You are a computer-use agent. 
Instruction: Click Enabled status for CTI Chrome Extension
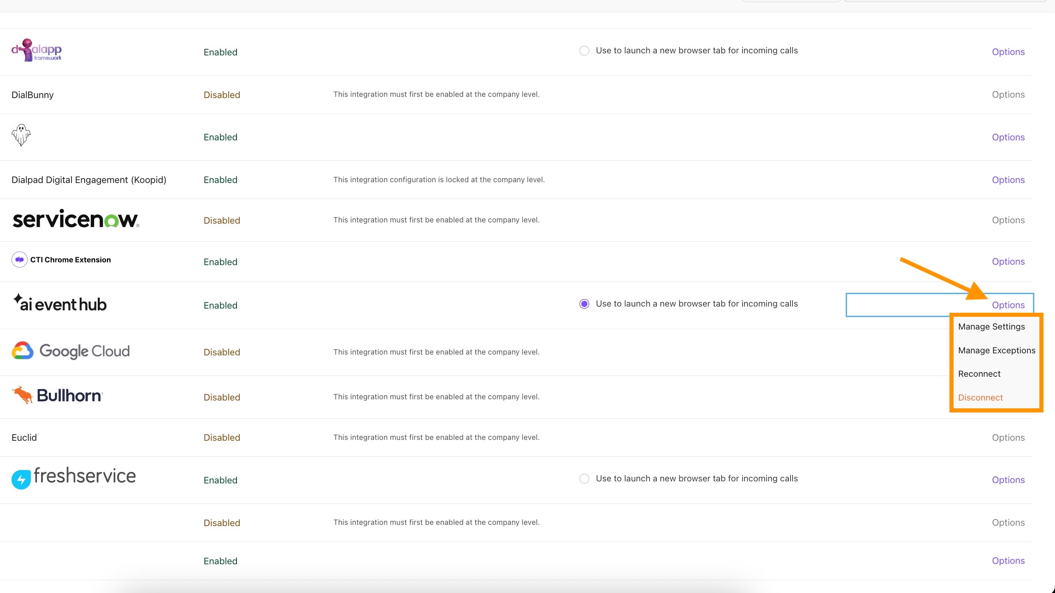[221, 262]
